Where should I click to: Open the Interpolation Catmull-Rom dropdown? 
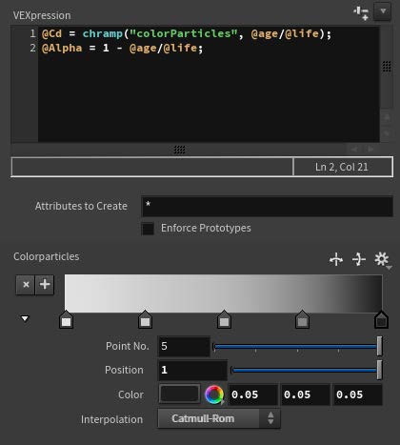219,418
